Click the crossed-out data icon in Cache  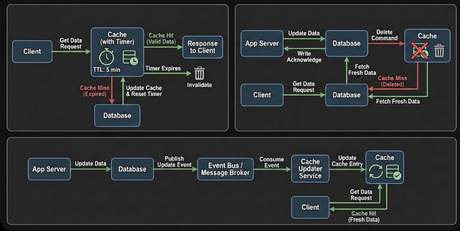click(420, 50)
